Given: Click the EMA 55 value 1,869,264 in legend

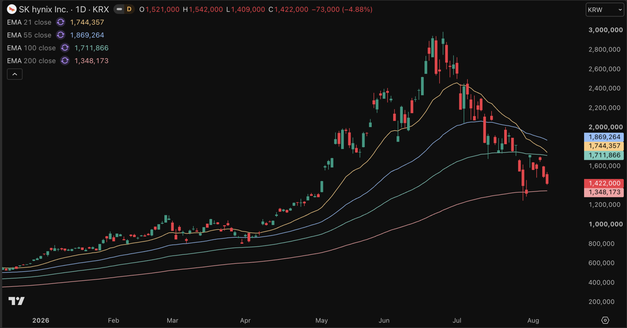Looking at the screenshot, I should [87, 35].
